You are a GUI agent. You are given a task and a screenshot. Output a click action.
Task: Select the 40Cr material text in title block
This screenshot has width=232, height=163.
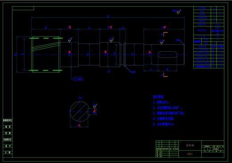click(x=190, y=154)
